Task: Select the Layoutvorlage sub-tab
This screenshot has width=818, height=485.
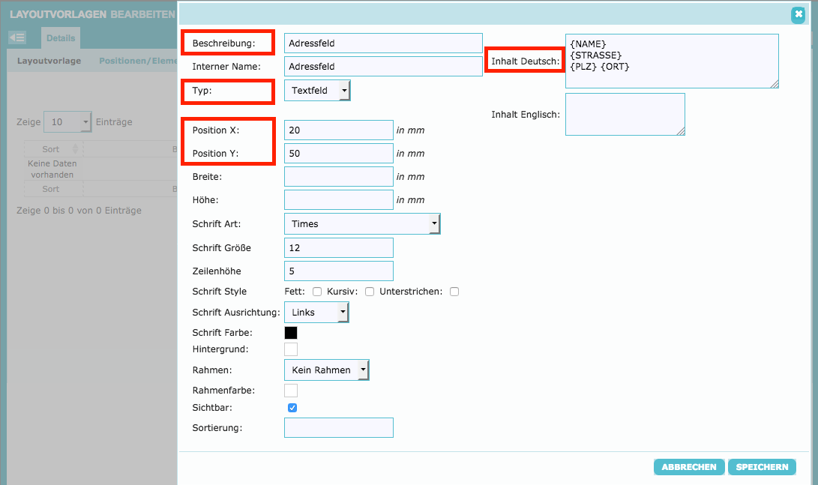Action: 49,61
